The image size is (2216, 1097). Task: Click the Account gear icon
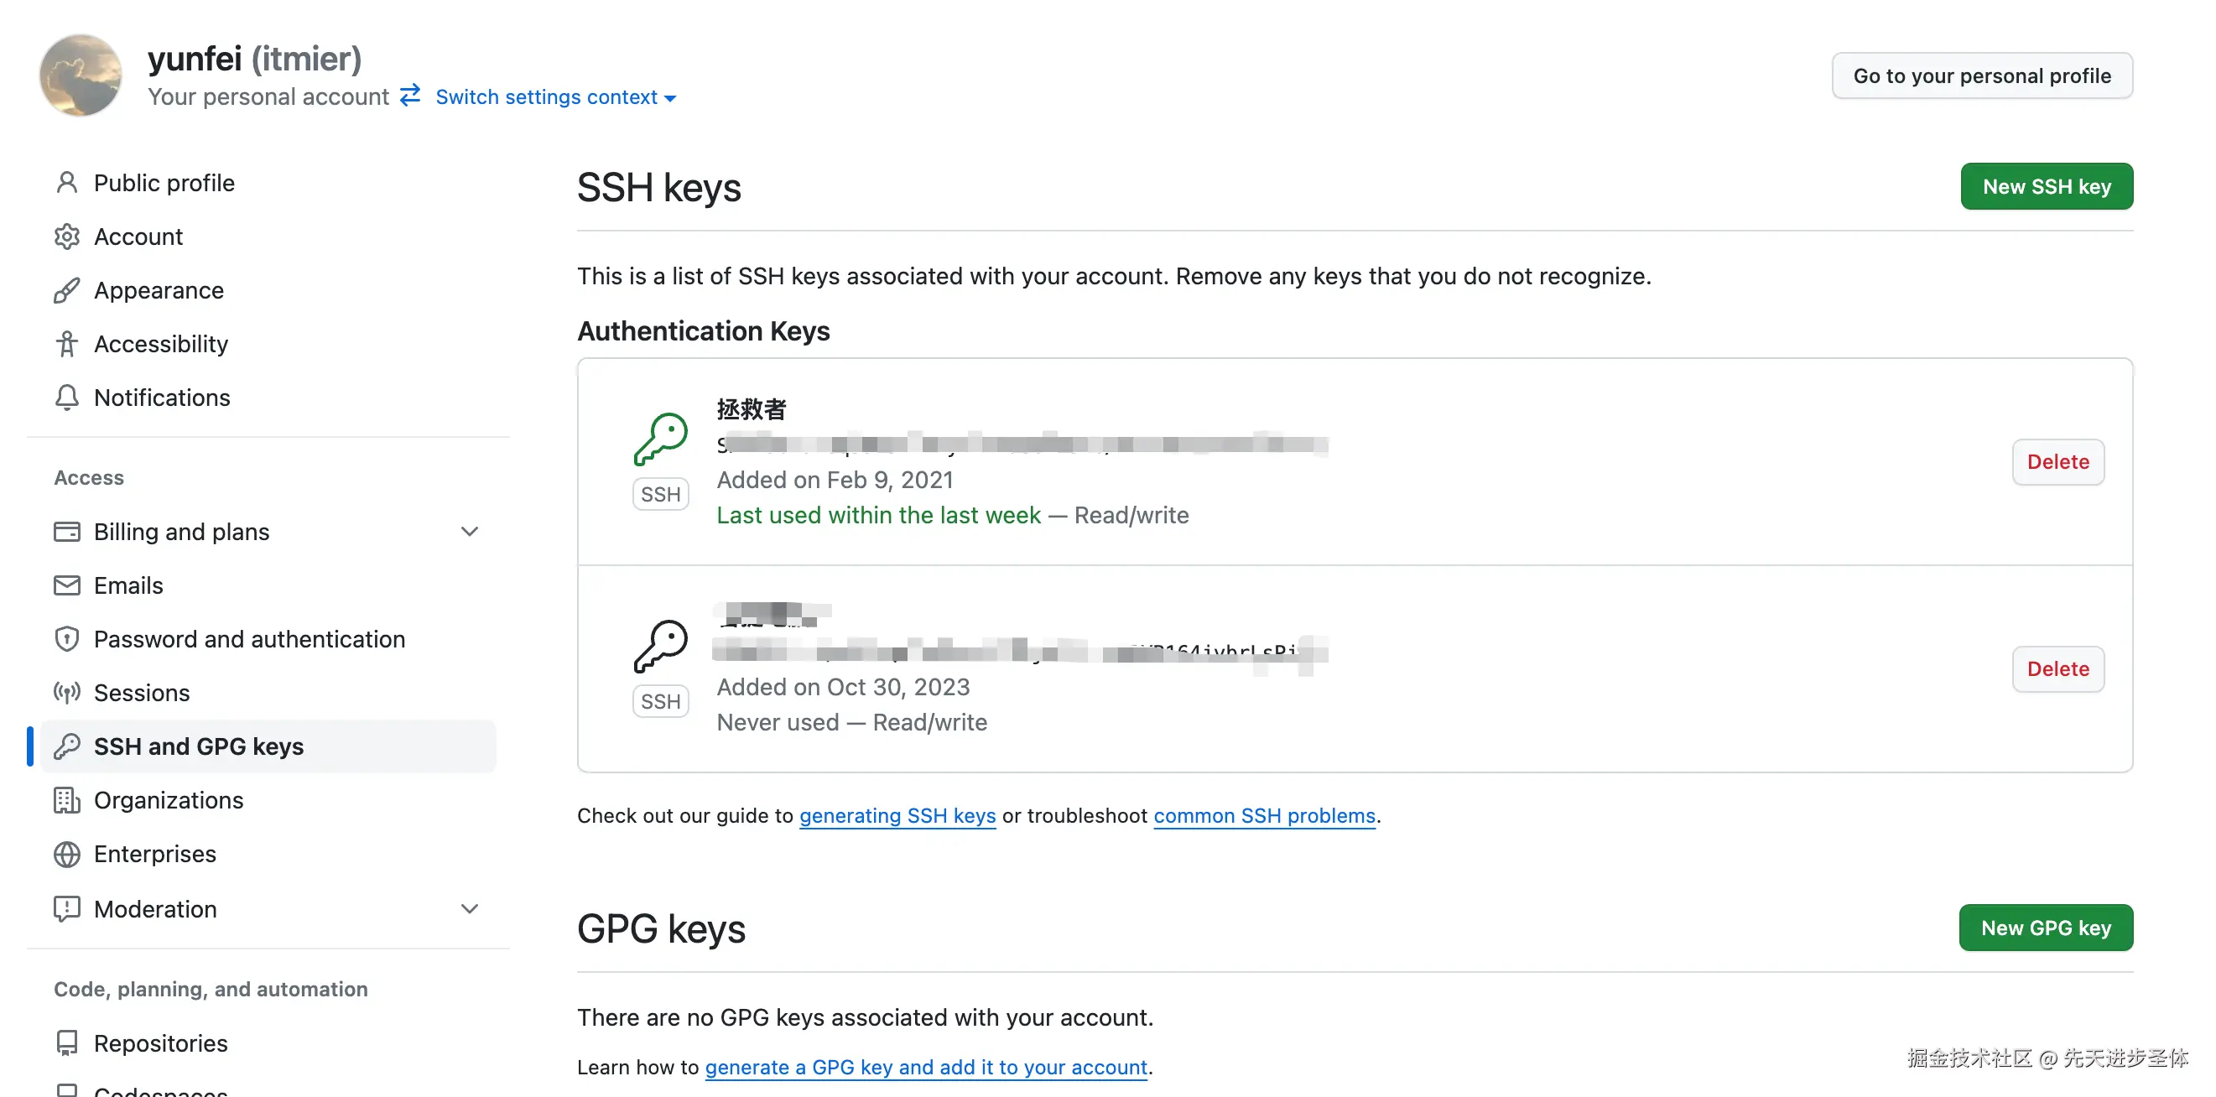click(x=66, y=237)
